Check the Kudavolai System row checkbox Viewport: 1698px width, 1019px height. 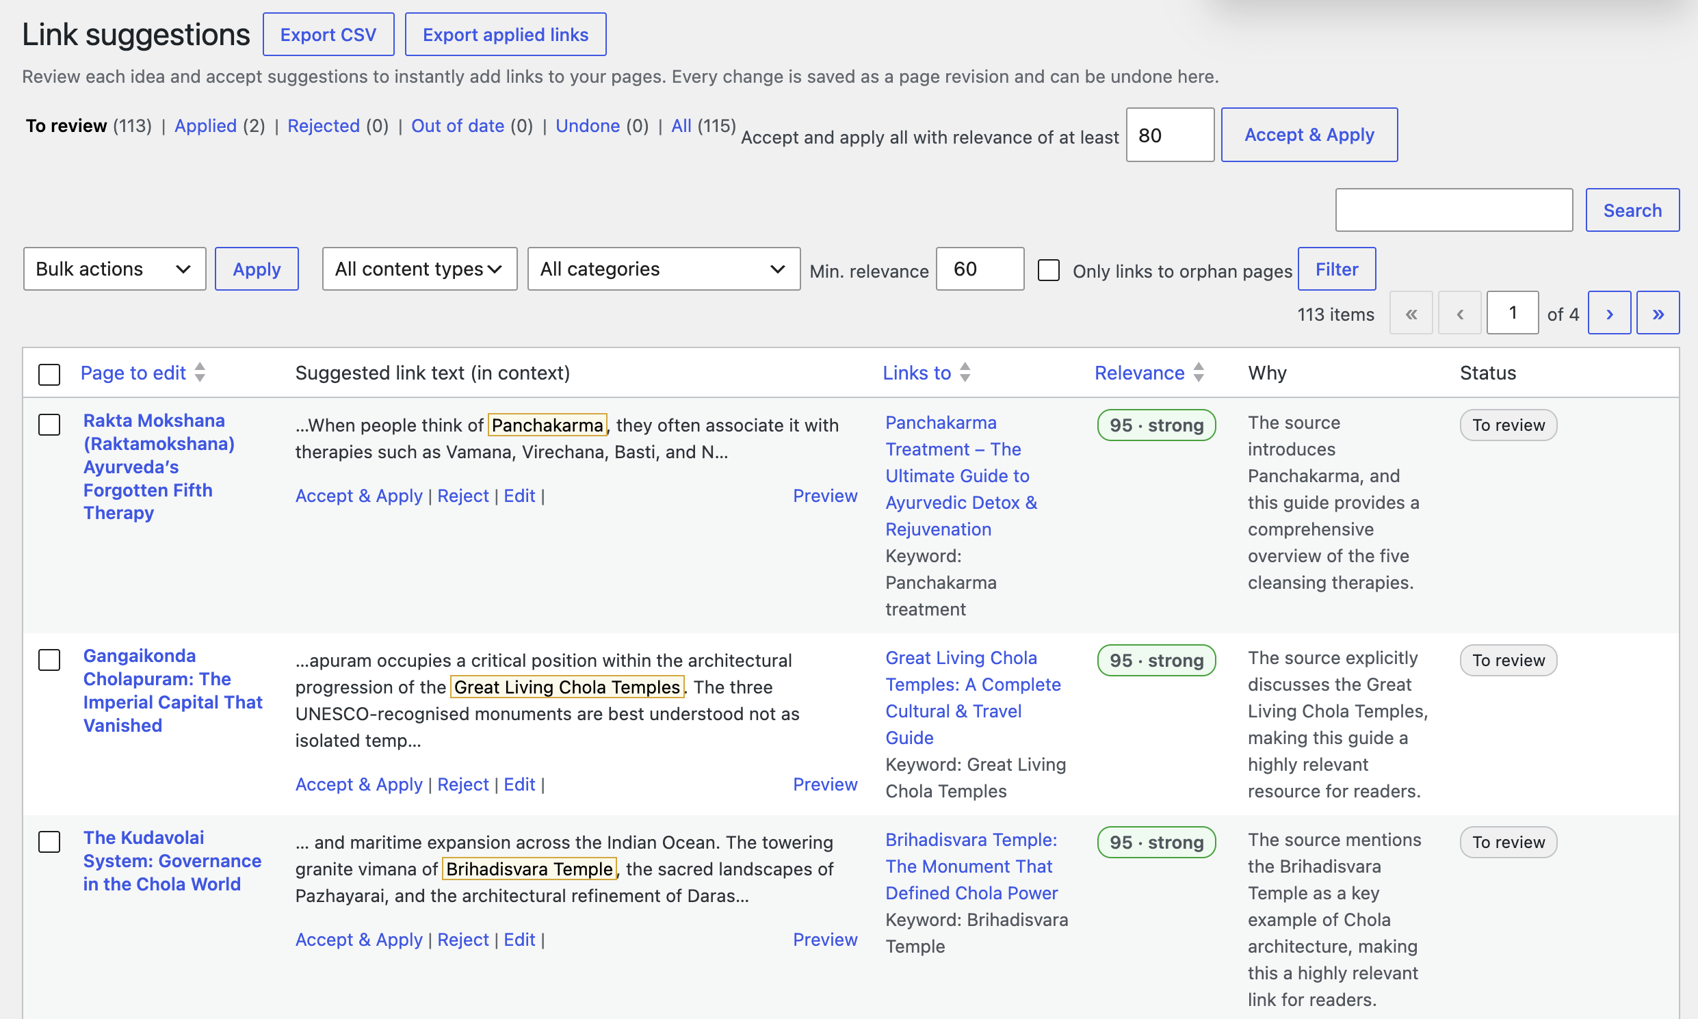49,842
